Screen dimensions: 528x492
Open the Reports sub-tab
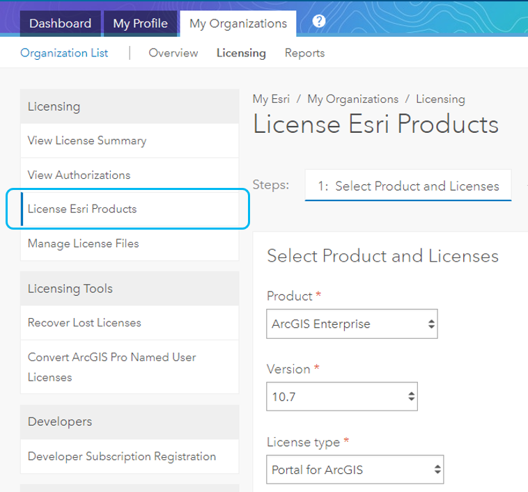pos(304,53)
